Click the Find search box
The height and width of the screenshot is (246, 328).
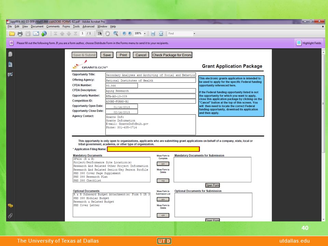point(180,33)
